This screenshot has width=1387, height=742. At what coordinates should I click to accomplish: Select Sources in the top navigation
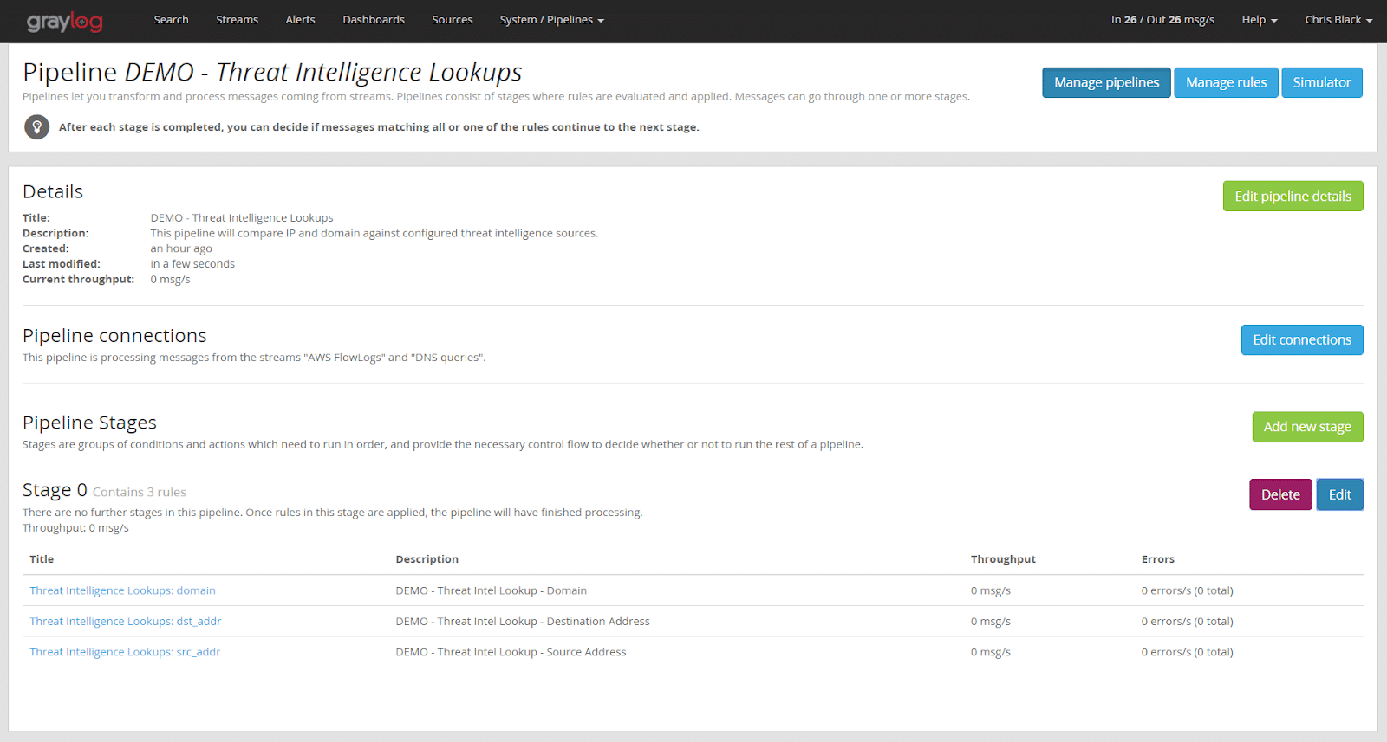pos(452,20)
